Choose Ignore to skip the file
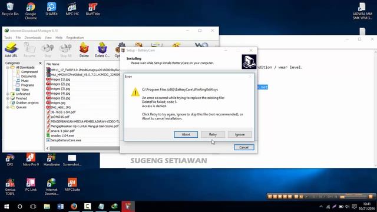This screenshot has height=212, width=377. pyautogui.click(x=240, y=134)
